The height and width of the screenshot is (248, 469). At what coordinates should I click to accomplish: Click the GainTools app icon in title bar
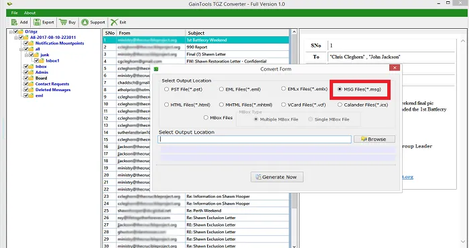(x=9, y=4)
